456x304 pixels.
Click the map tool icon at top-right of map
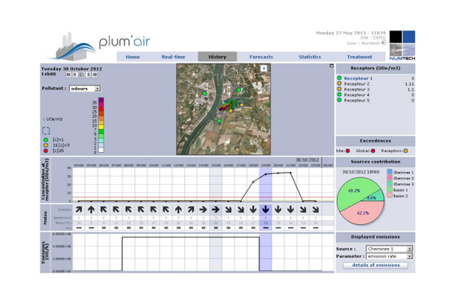263,68
